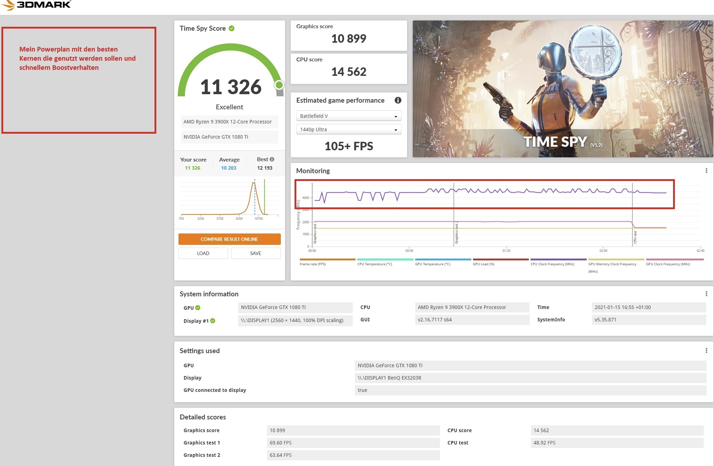Open the Settings used three-dot options menu

(x=707, y=351)
